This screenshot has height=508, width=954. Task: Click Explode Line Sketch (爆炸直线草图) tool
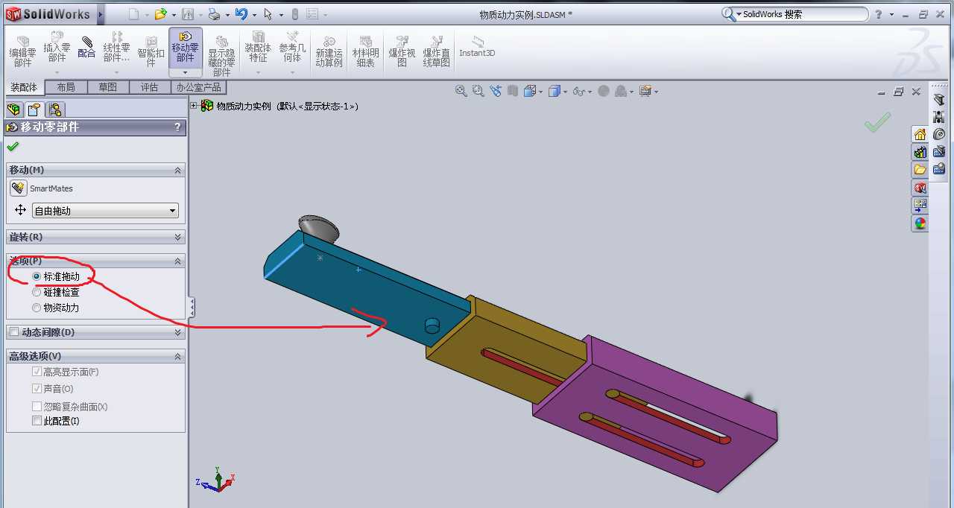[437, 51]
